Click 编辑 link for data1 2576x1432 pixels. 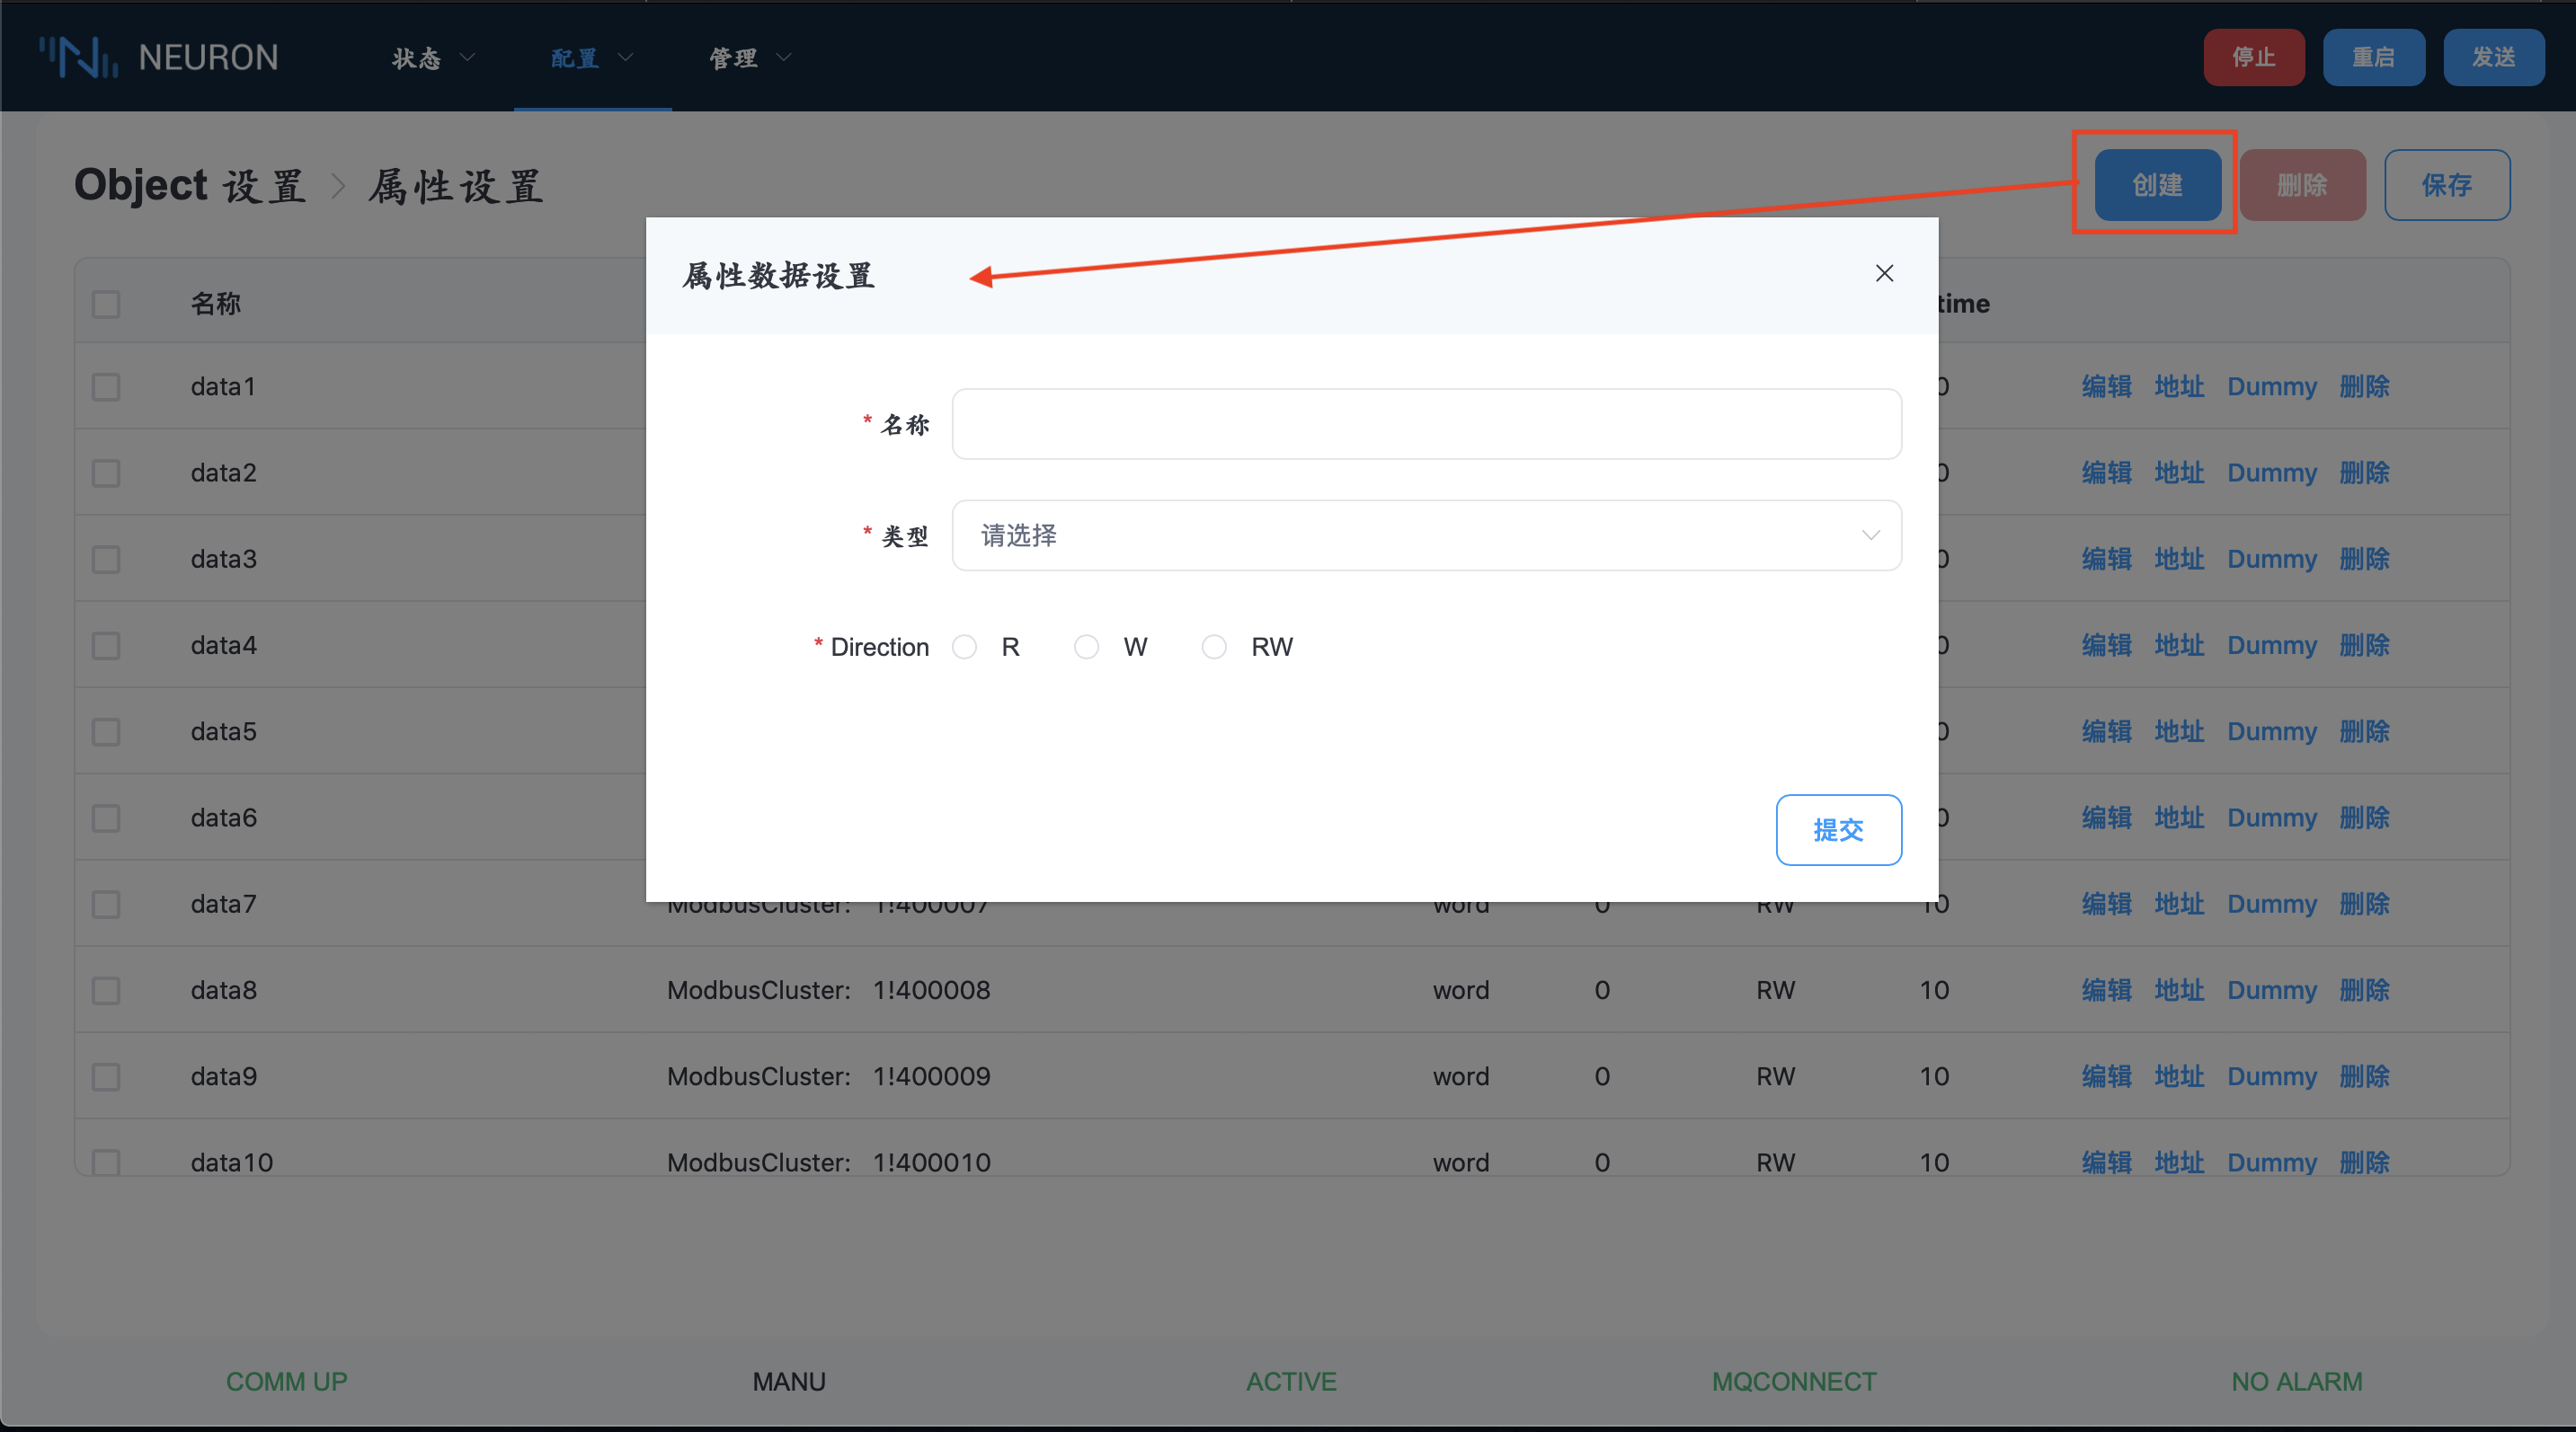click(x=2107, y=386)
